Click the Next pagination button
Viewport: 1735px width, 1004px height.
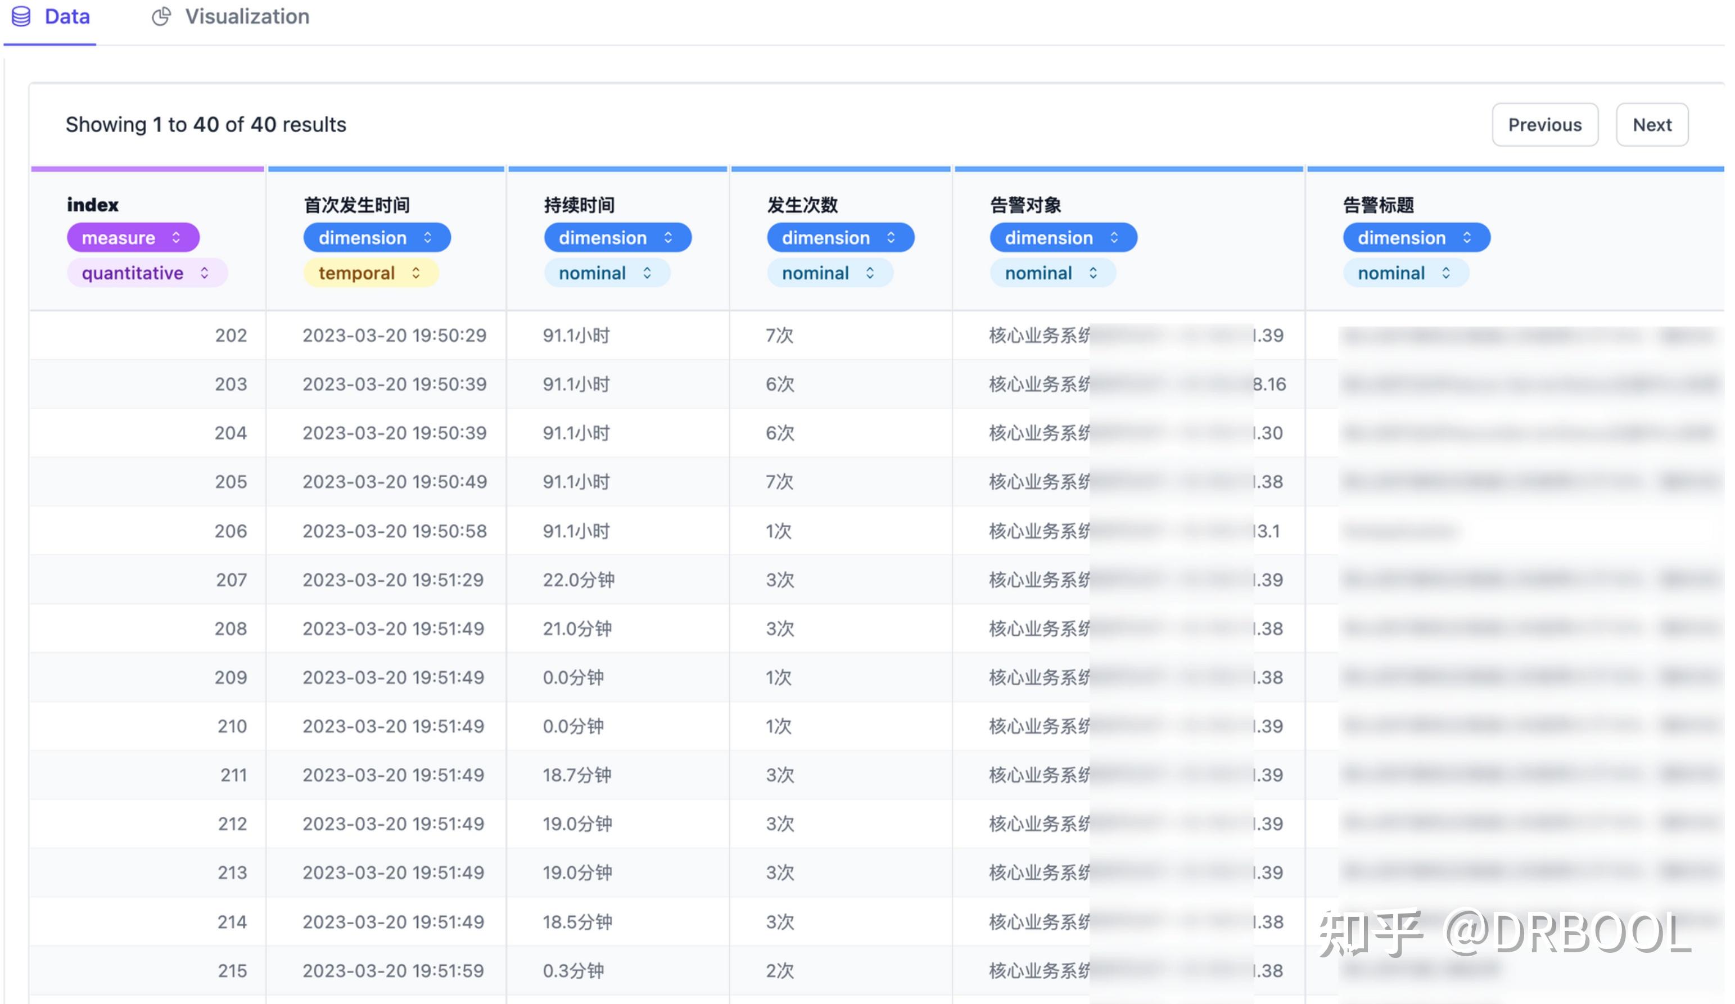[x=1652, y=125]
